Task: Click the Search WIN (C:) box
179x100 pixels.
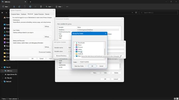Action: tap(159, 12)
